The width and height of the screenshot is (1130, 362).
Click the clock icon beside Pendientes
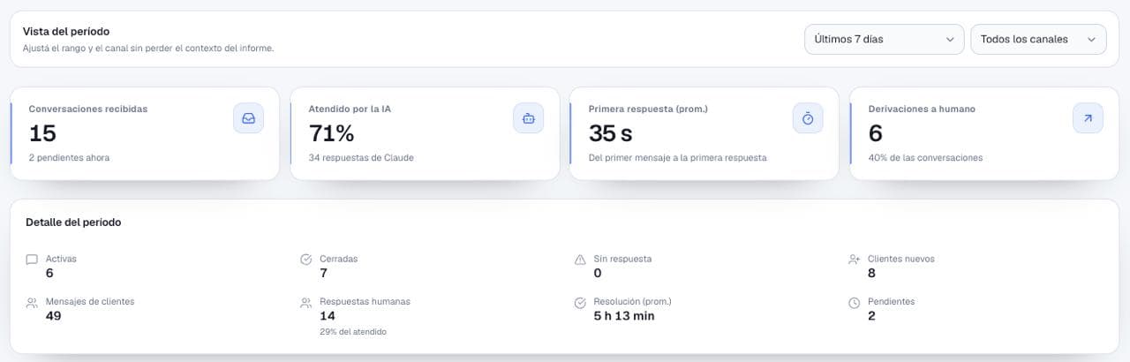tap(854, 303)
